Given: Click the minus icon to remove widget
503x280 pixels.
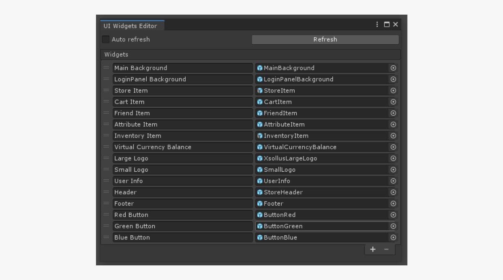Looking at the screenshot, I should tap(386, 249).
